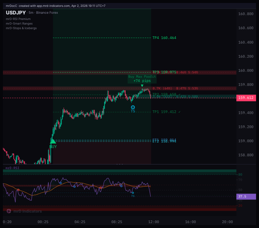This screenshot has width=259, height=228.
Task: Click the mrD-RSI pane title
Action: [12, 168]
